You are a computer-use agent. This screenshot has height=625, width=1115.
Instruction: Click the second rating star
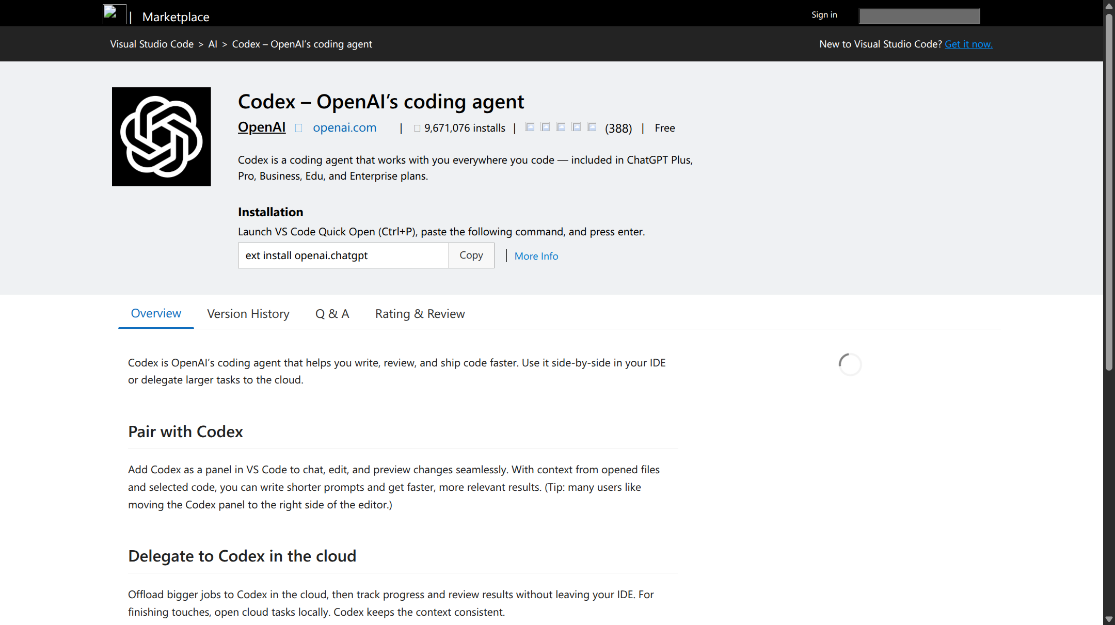545,127
